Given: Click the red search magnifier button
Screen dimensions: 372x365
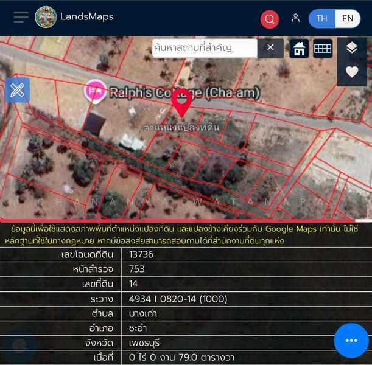Looking at the screenshot, I should [x=270, y=19].
